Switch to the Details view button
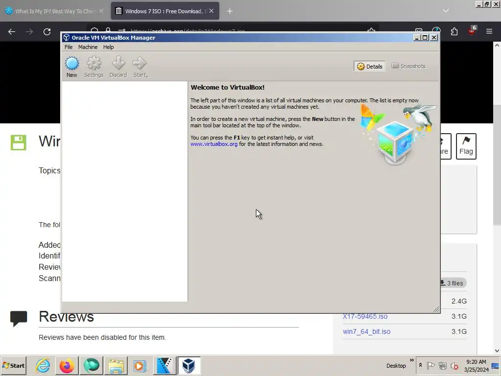The height and width of the screenshot is (376, 501). (x=370, y=66)
